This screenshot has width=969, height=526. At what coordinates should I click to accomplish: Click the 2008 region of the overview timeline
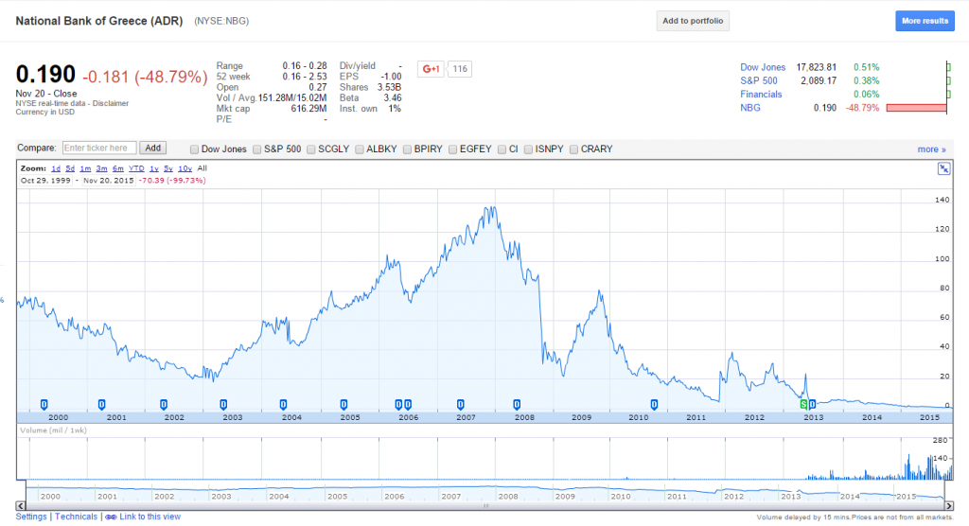click(x=508, y=496)
